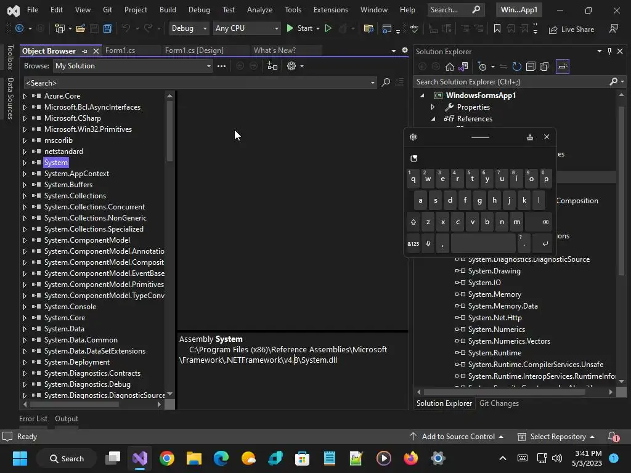Click the Object Browser search magnifier icon
This screenshot has width=631, height=473.
386,83
